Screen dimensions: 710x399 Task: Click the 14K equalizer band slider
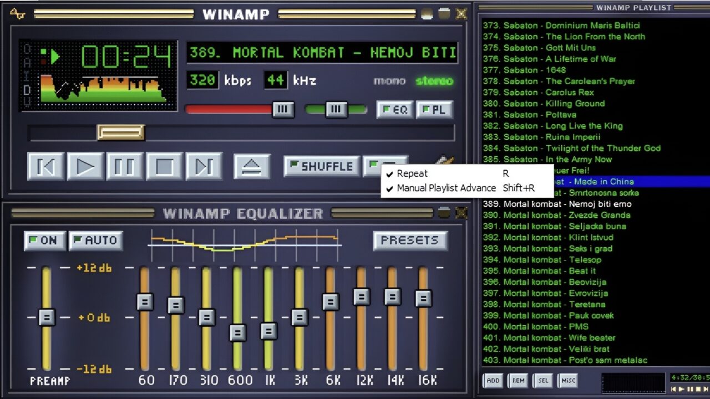(x=393, y=296)
